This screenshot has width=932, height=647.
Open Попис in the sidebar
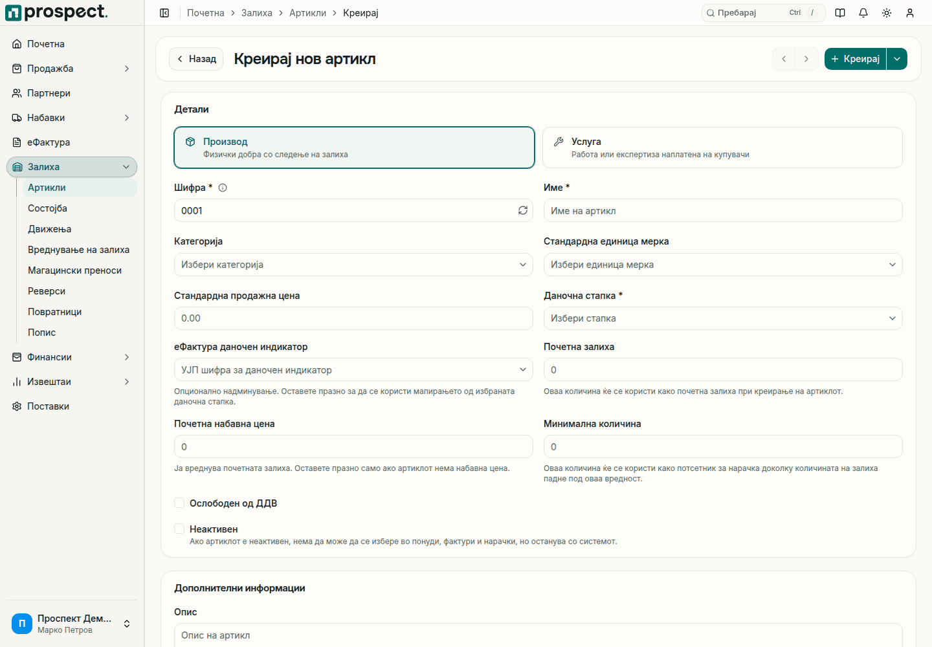[80, 333]
